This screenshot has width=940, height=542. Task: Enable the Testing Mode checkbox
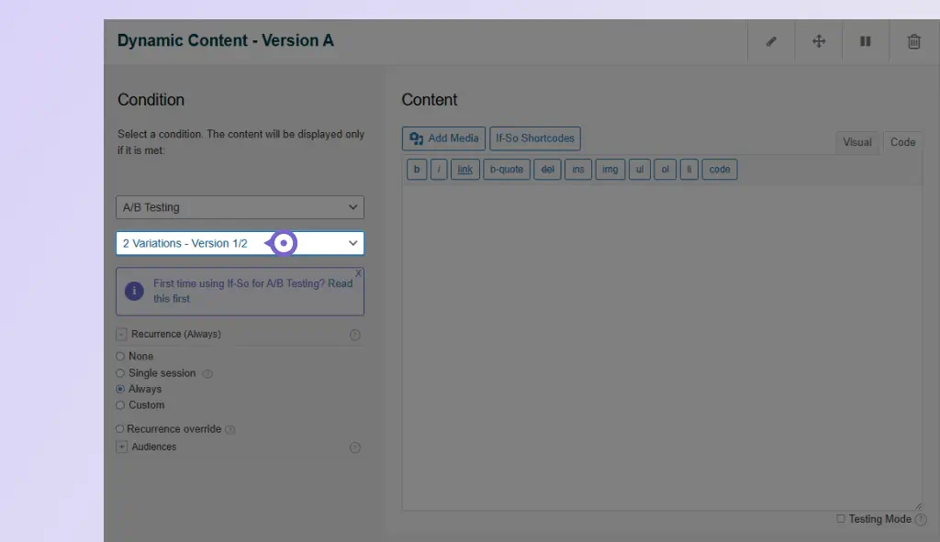pyautogui.click(x=841, y=519)
